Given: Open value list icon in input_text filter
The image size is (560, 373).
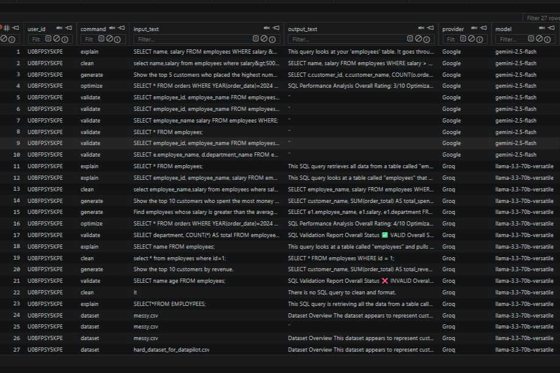Looking at the screenshot, I should tap(256, 38).
